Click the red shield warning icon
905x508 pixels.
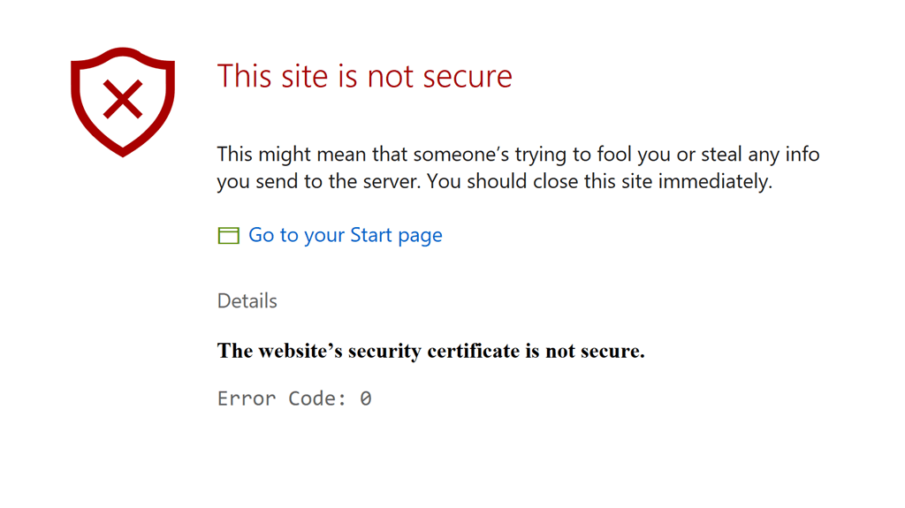click(x=122, y=102)
